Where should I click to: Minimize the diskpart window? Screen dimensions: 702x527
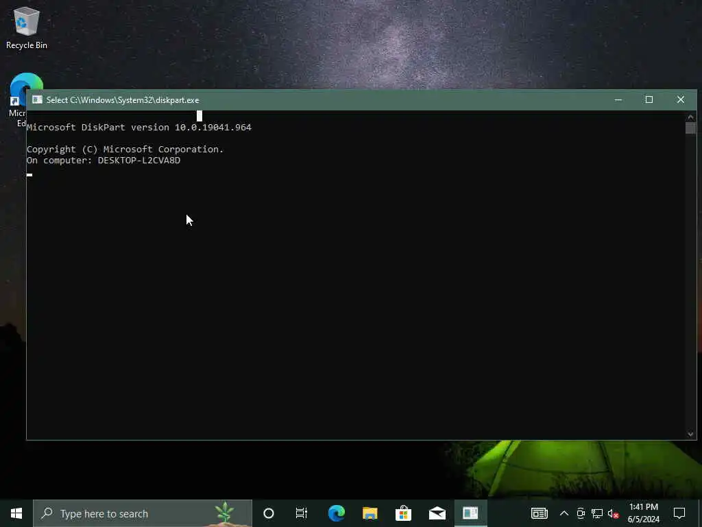click(618, 99)
